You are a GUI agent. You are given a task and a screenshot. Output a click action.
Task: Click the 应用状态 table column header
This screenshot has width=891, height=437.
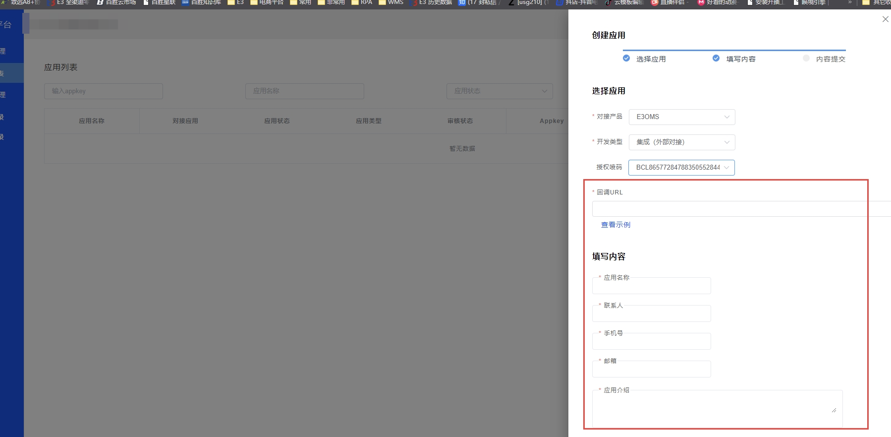coord(277,121)
